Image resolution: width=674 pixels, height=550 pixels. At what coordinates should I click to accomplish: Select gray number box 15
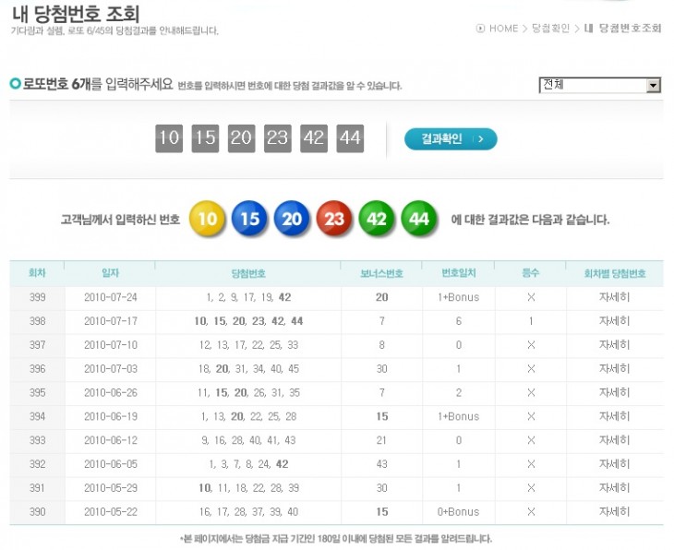point(205,137)
